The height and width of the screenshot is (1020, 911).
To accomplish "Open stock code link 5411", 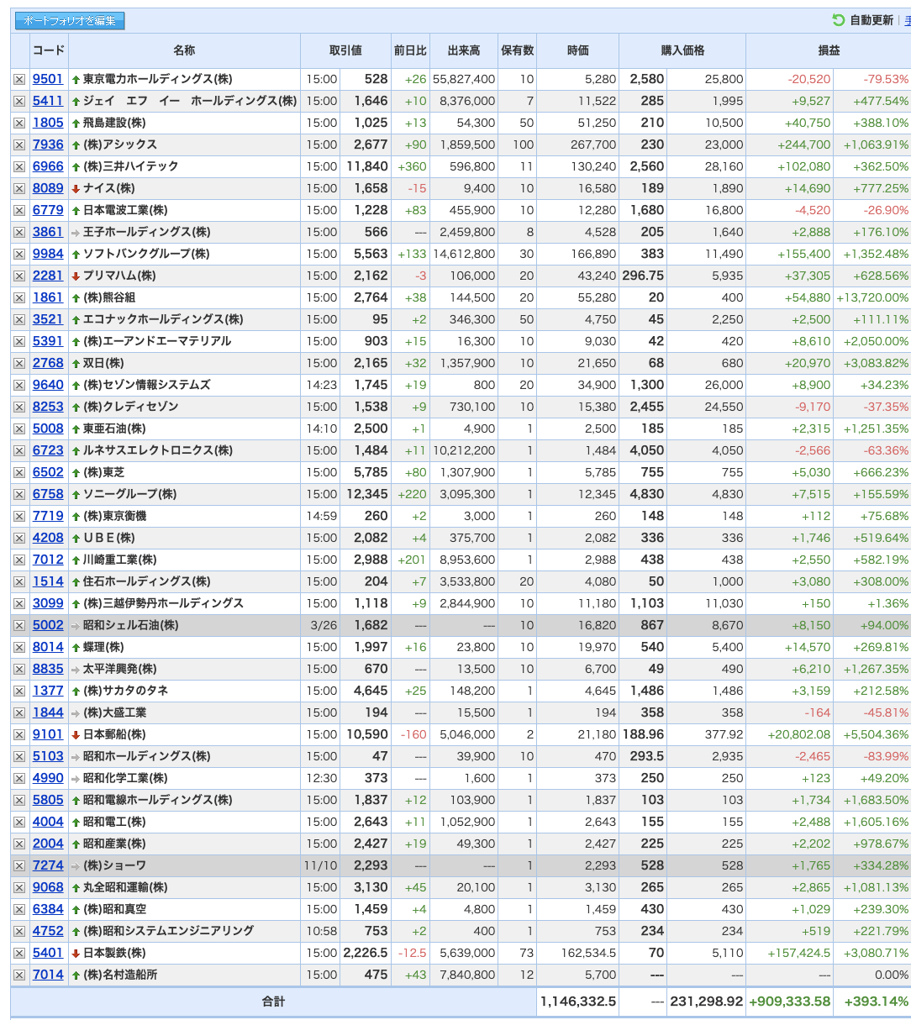I will point(48,101).
